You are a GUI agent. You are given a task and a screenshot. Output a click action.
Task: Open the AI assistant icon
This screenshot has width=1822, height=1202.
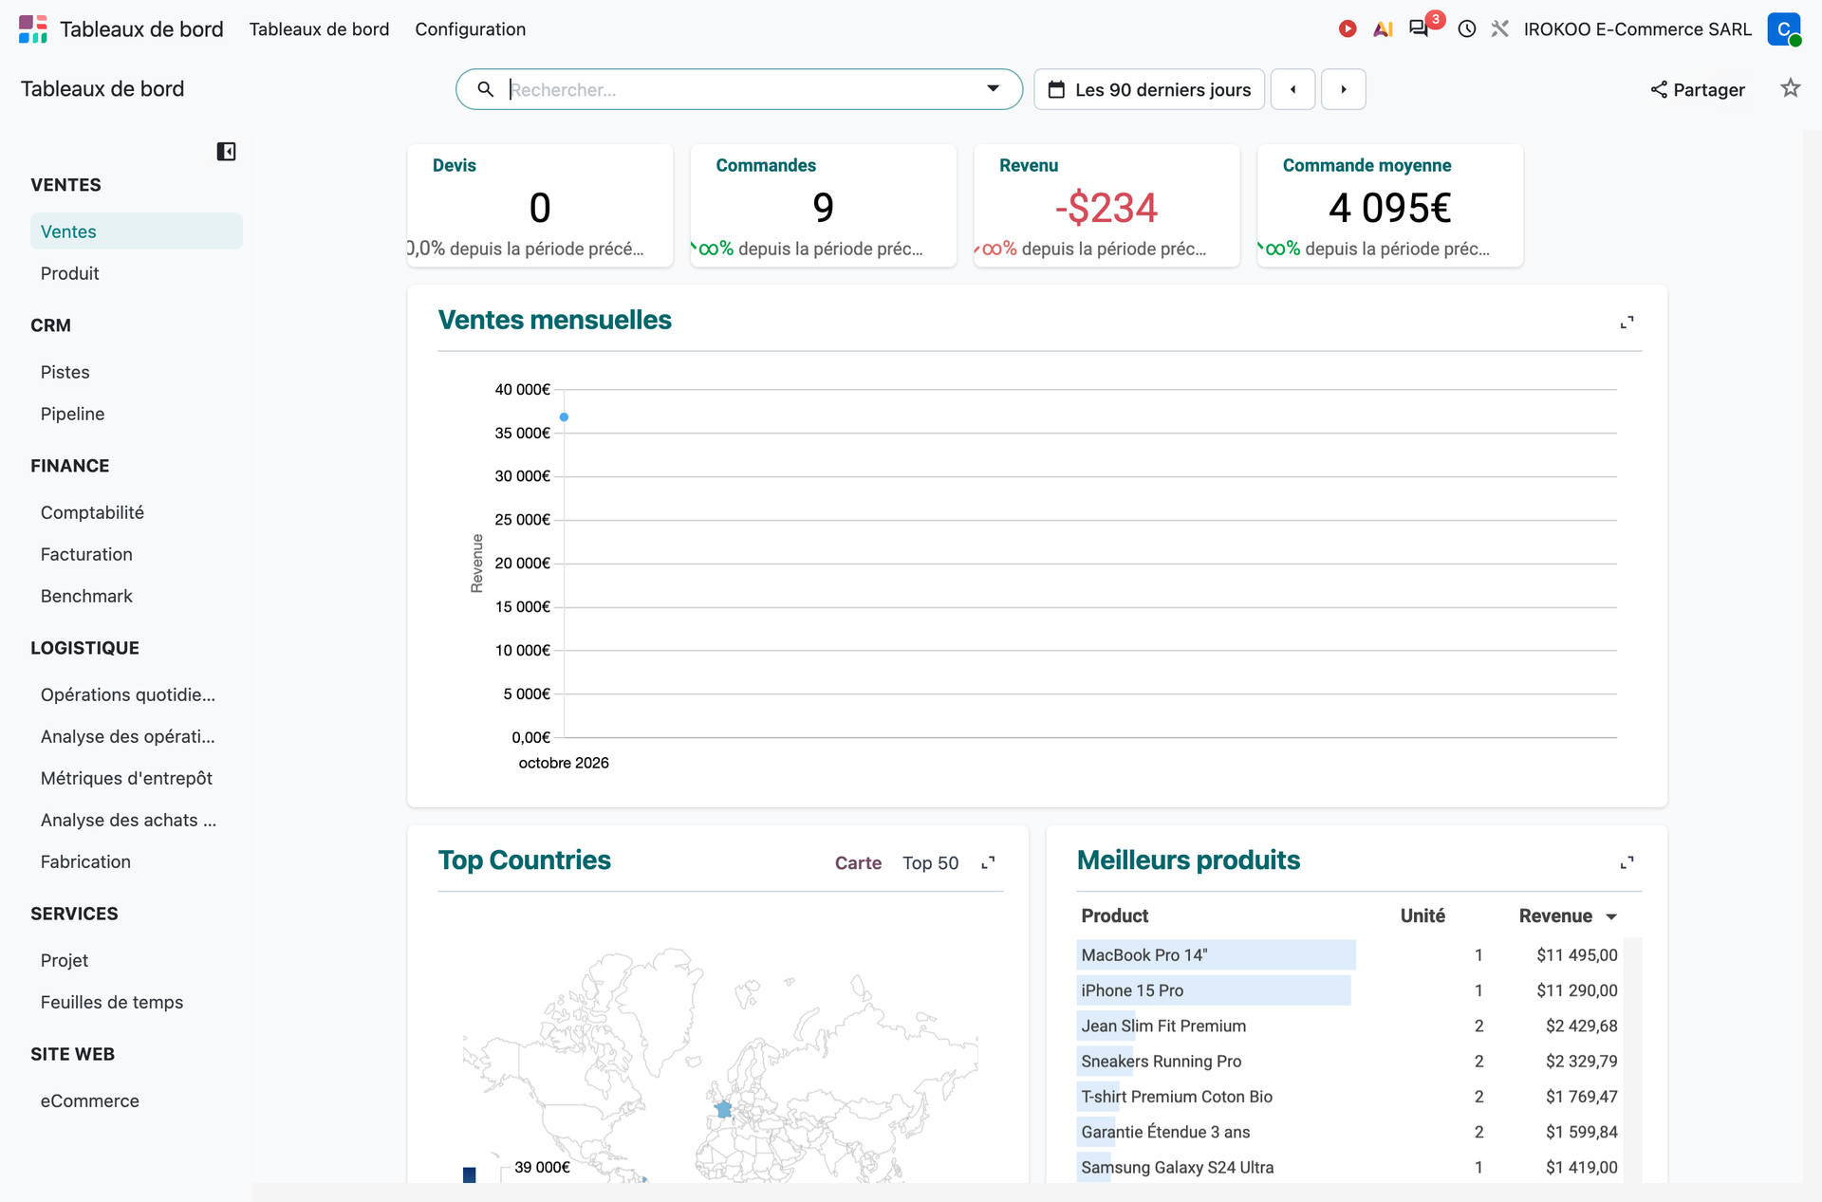(x=1383, y=29)
